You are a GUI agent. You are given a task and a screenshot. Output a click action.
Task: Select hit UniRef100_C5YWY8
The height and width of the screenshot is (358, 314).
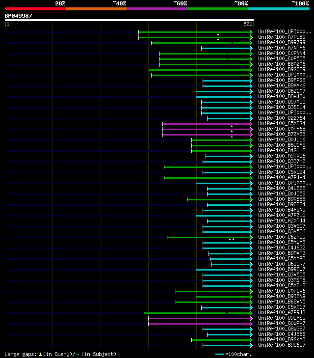282,243
